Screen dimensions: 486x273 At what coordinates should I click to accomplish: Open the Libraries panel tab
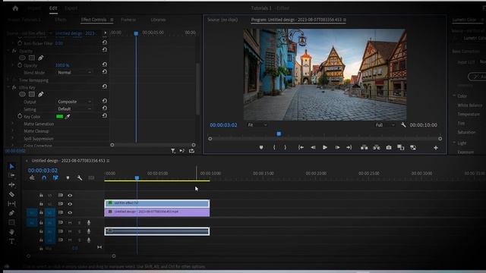(x=158, y=20)
